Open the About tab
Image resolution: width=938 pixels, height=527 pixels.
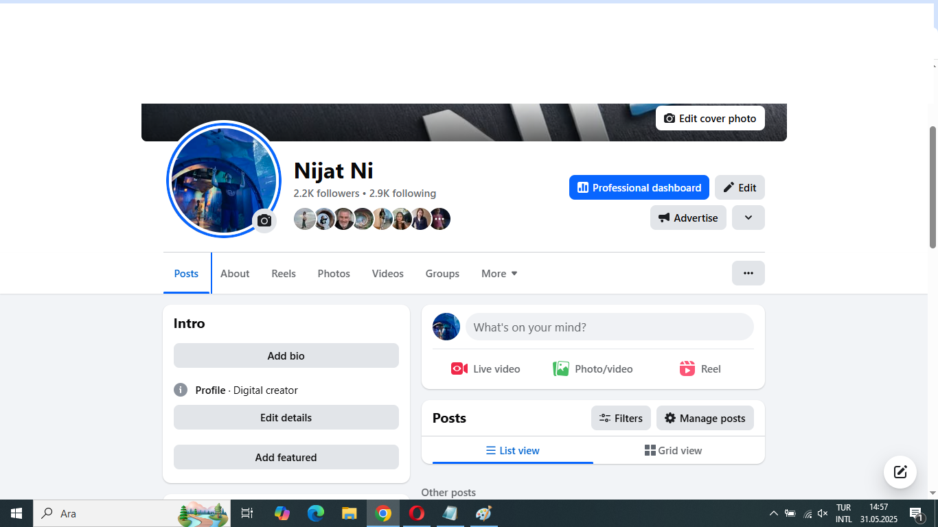tap(235, 273)
